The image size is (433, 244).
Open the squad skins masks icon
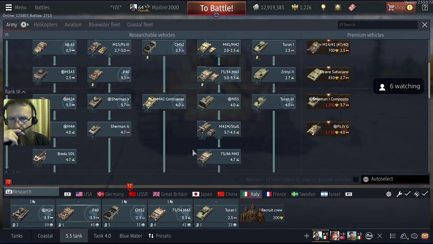[369, 236]
